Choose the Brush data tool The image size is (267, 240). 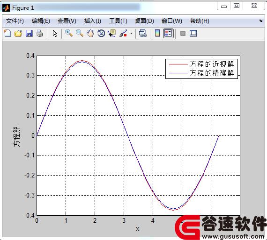[x=123, y=33]
